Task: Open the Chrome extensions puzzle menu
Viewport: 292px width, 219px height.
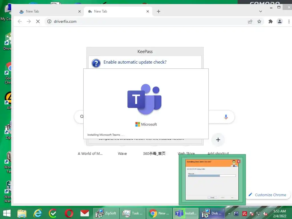Action: [270, 22]
